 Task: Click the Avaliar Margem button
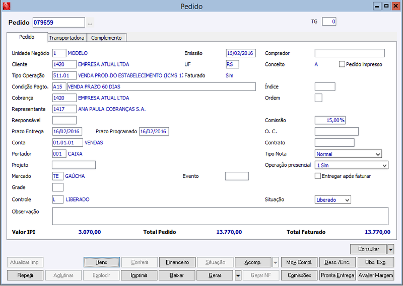376,275
